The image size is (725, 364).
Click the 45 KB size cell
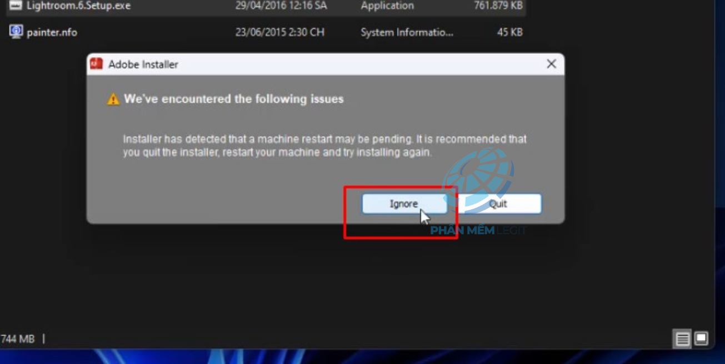510,32
